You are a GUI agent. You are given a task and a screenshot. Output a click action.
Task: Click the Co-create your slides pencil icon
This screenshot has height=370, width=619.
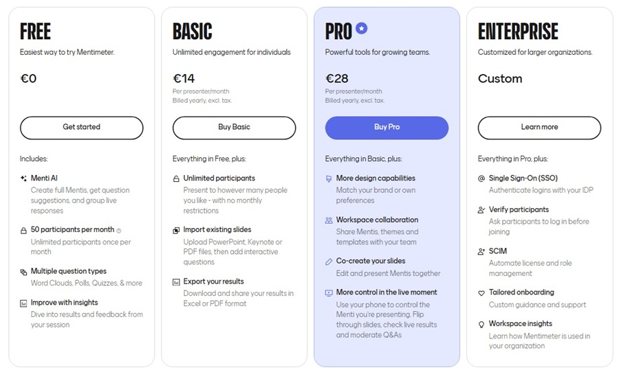pyautogui.click(x=329, y=262)
